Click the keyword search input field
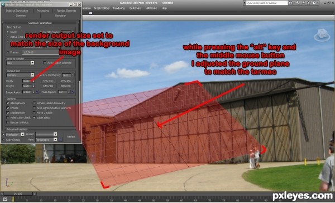 coord(267,3)
